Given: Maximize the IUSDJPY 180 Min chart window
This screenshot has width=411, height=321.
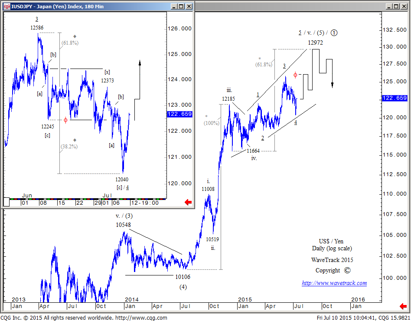Looking at the screenshot, I should pyautogui.click(x=181, y=7).
